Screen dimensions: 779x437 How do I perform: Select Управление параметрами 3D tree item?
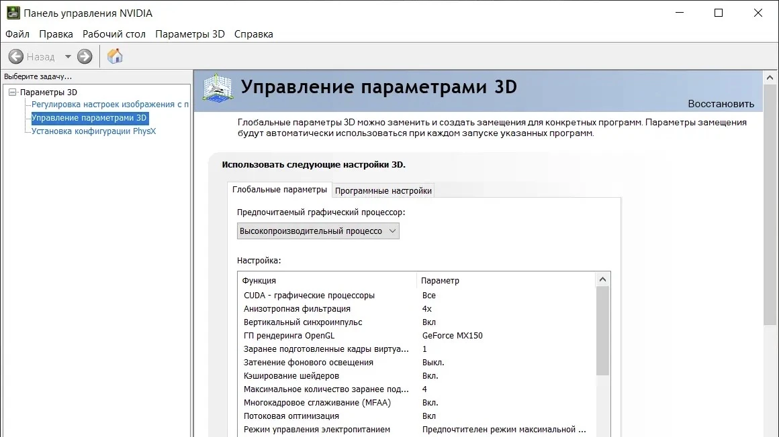tap(89, 117)
